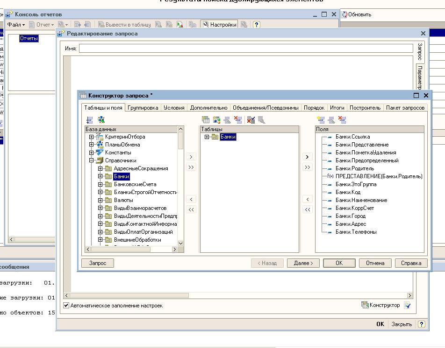Confirm constructor with OK button
445x348 pixels.
coord(339,263)
